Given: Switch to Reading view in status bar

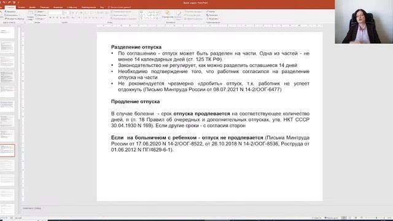Looking at the screenshot, I should pyautogui.click(x=356, y=218).
